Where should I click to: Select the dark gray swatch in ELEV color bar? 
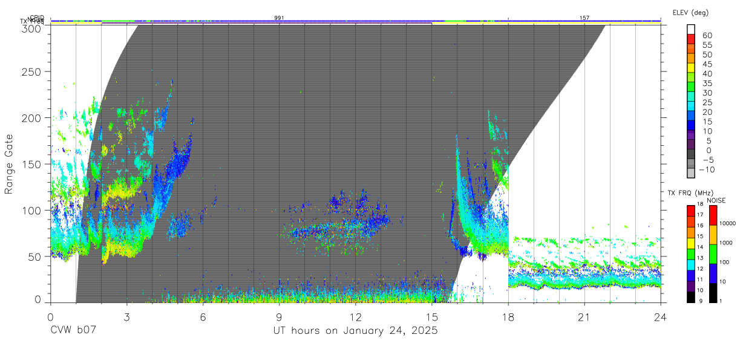tap(691, 154)
